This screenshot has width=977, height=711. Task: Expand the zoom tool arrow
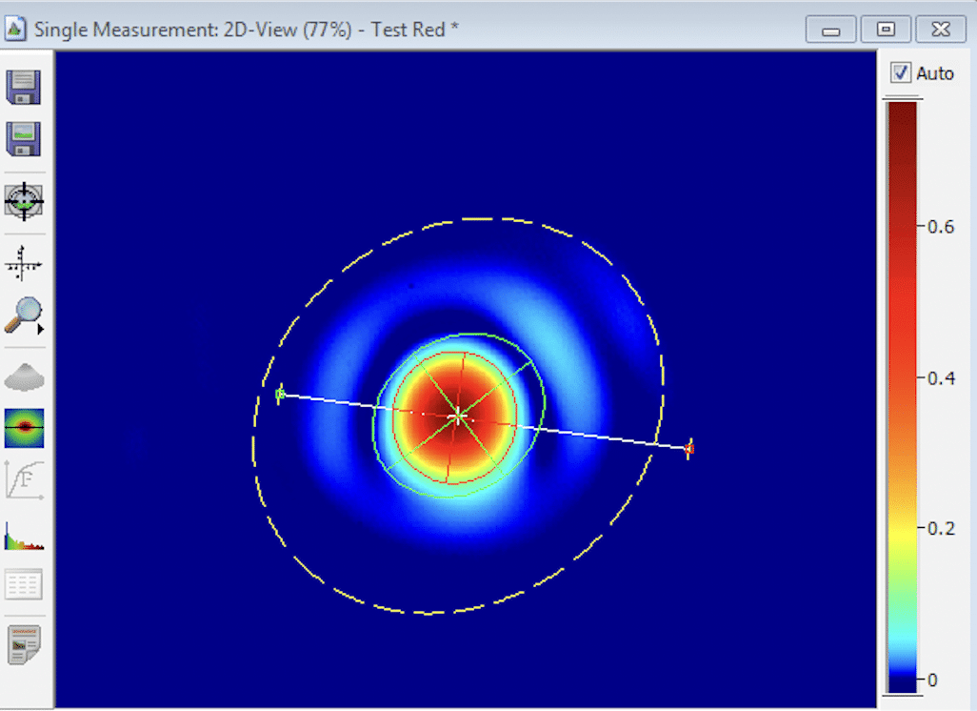point(41,329)
